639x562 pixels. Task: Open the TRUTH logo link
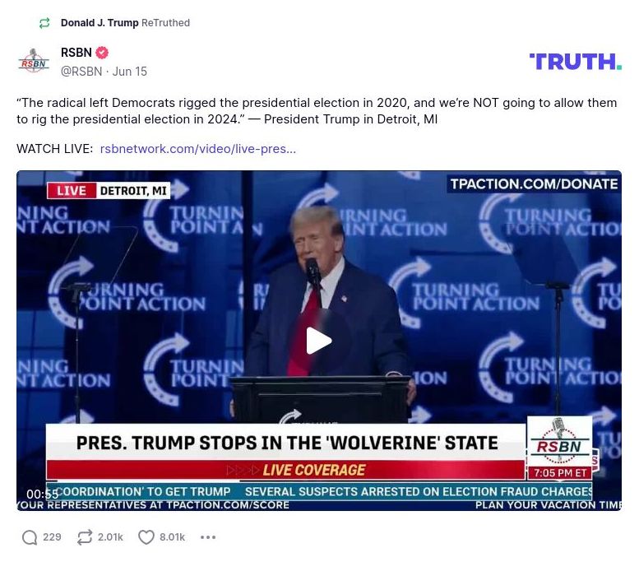(575, 62)
